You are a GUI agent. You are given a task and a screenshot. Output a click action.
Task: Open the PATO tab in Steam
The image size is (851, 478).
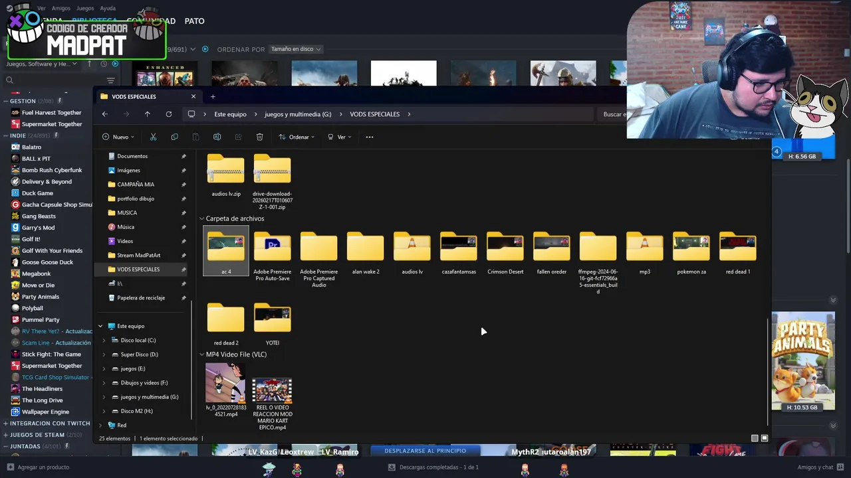click(x=194, y=21)
